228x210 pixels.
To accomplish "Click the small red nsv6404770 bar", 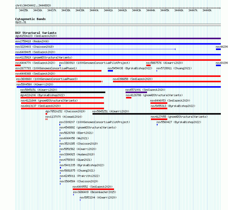I will [x=18, y=65].
